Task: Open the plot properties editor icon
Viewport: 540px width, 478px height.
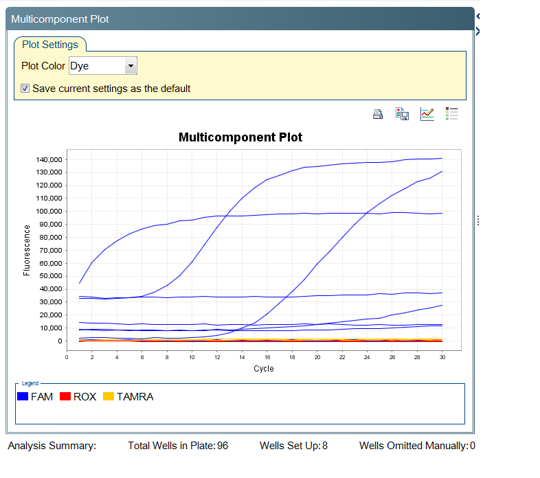Action: pyautogui.click(x=427, y=114)
